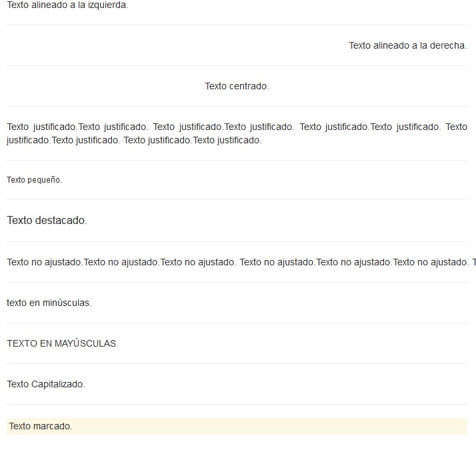Click the 'Texto destacado.' lead text

coord(47,221)
